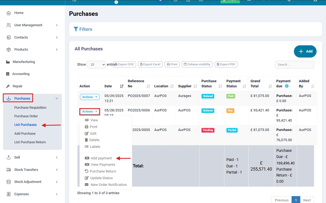Image resolution: width=326 pixels, height=203 pixels.
Task: Open Actions dropdown for PO2025/0007
Action: click(x=90, y=97)
